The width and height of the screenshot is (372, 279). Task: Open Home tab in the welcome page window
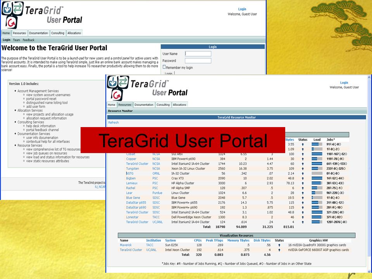(6, 33)
